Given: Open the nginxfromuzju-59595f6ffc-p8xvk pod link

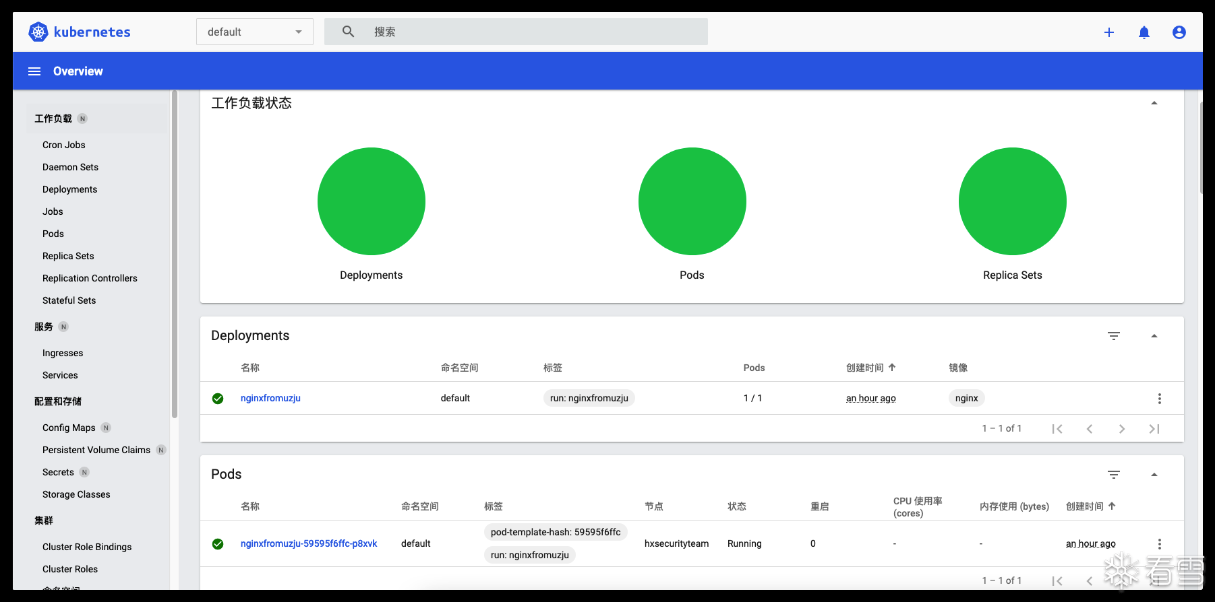Looking at the screenshot, I should (x=309, y=543).
